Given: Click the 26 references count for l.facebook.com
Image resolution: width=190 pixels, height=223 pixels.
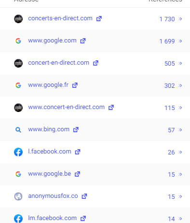Looking at the screenshot, I should coord(171,153).
